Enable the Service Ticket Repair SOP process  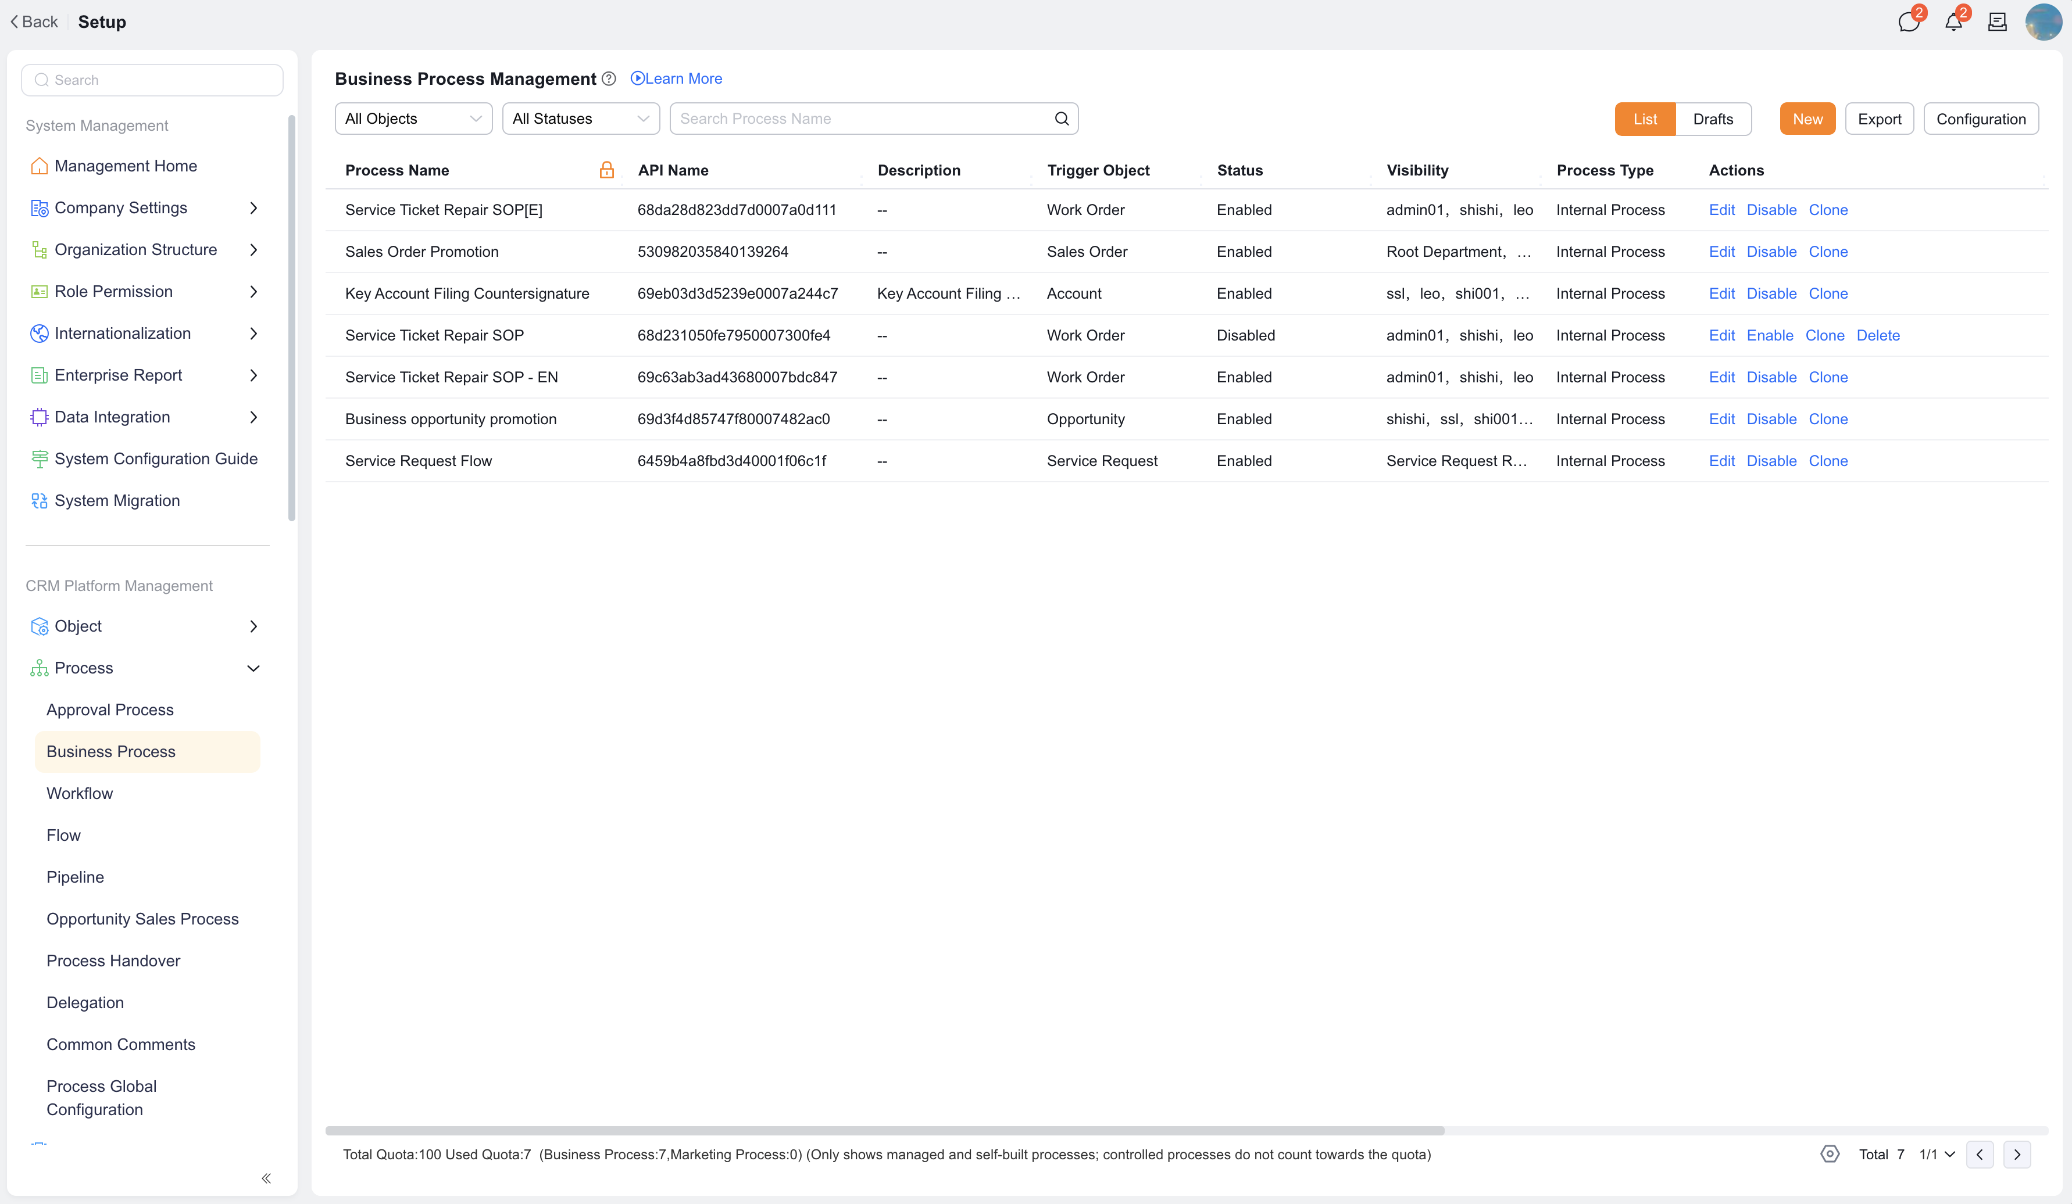coord(1770,335)
